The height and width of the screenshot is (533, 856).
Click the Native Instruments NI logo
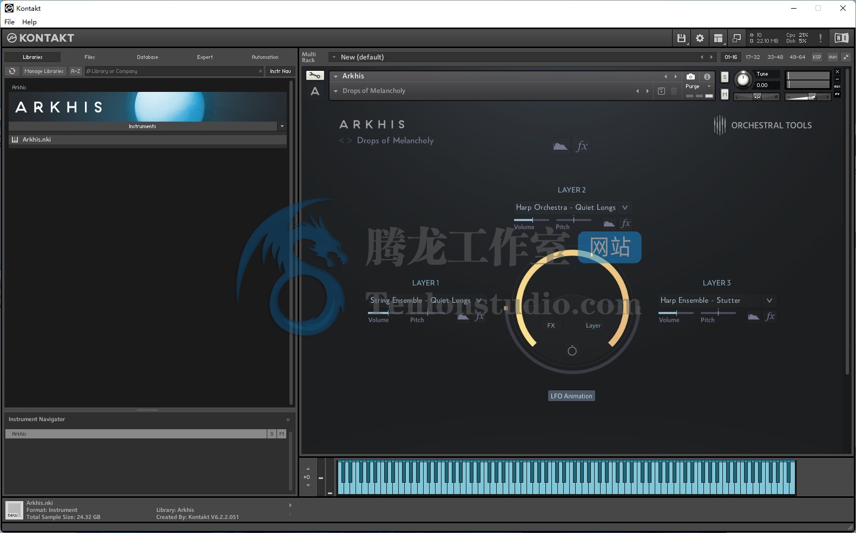[841, 38]
